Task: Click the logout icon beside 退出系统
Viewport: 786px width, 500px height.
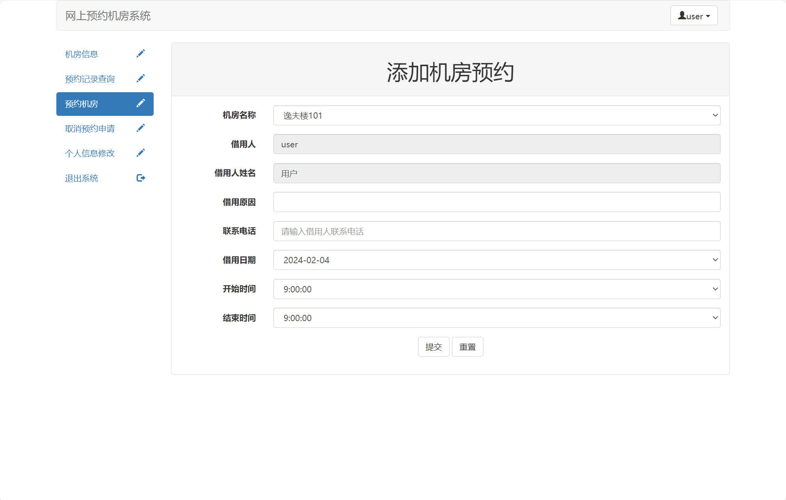Action: [141, 178]
